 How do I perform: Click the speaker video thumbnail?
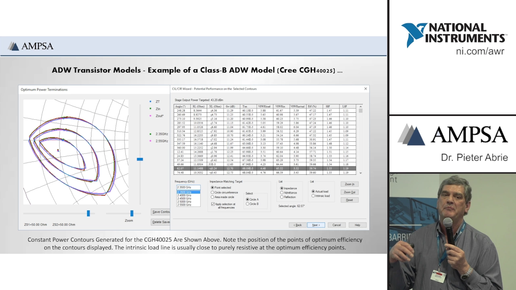tap(452, 232)
